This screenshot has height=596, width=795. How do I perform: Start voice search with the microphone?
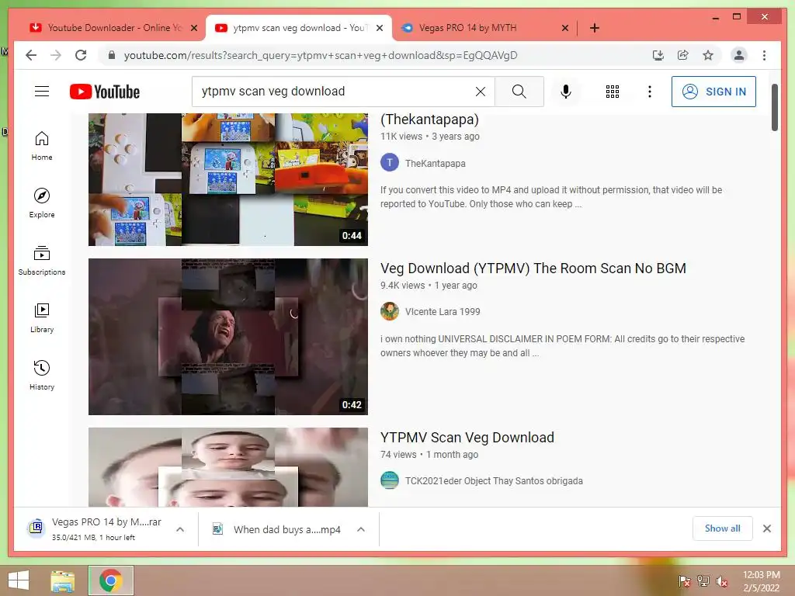(566, 92)
